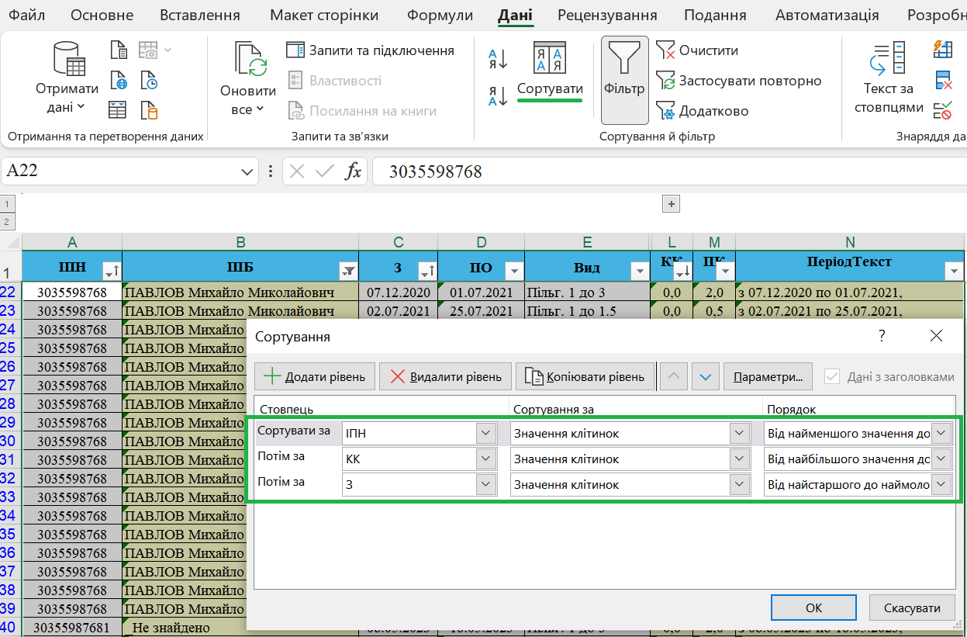Open the ПІБ column filter dropdown

coord(348,271)
